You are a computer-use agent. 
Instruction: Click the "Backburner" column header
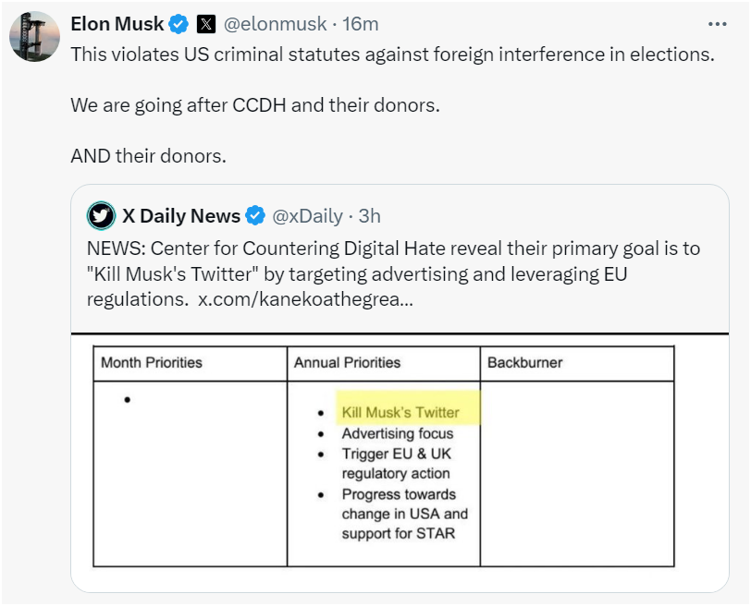tap(525, 363)
